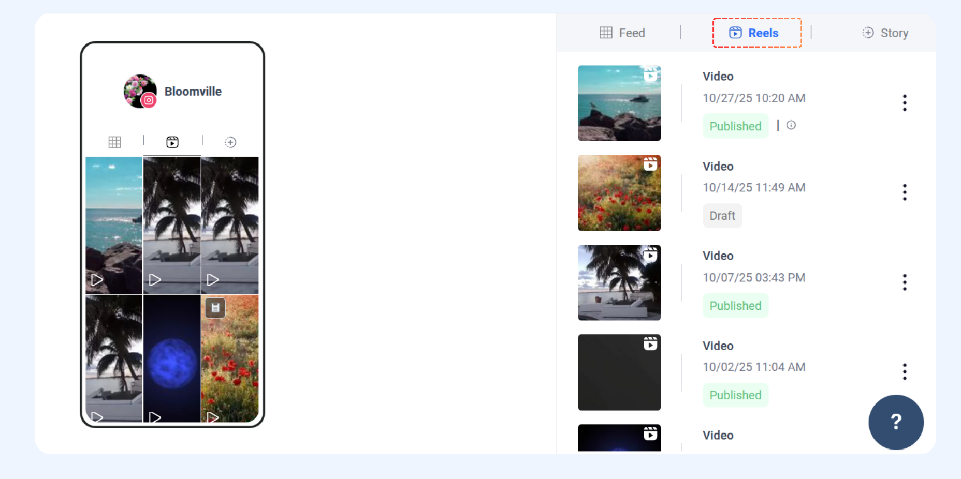Click draft note icon on poppy tile
961x479 pixels.
point(215,308)
